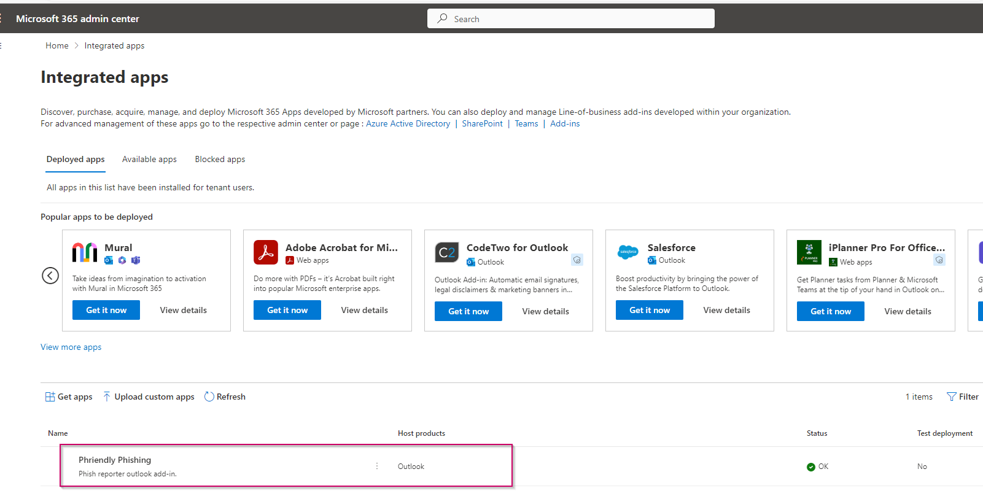983x496 pixels.
Task: View details for CodeTwo for Outlook
Action: tap(546, 311)
